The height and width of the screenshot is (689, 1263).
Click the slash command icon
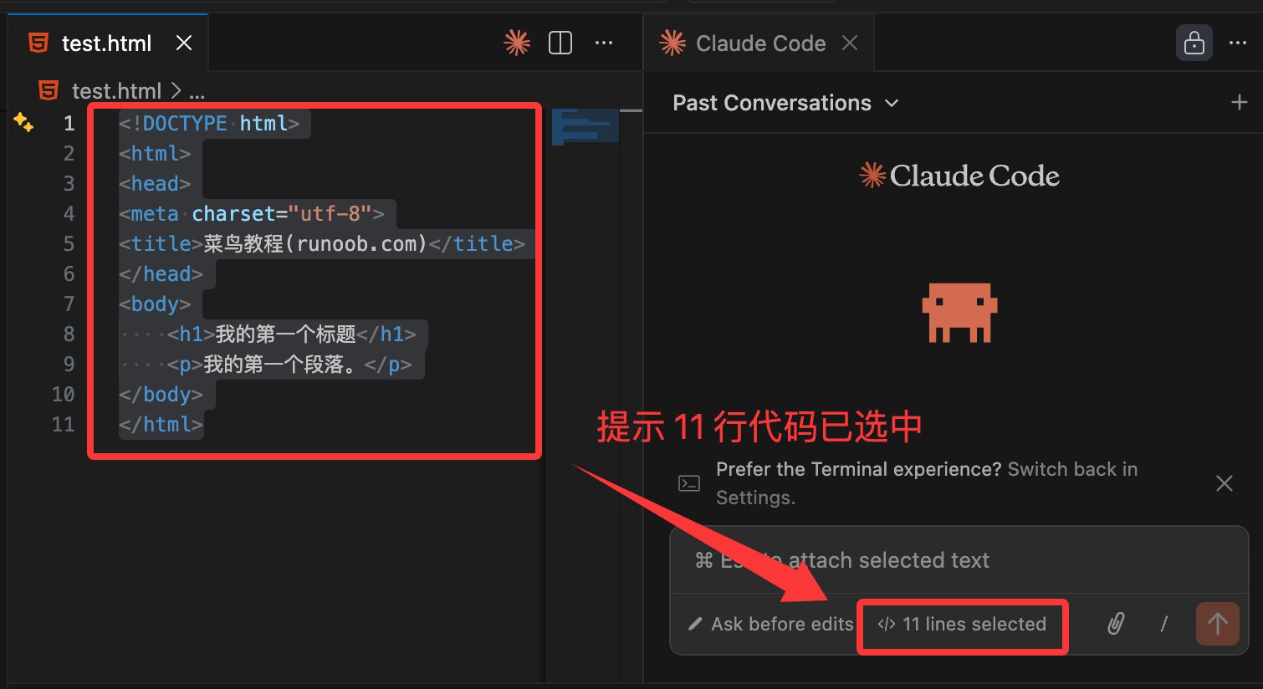click(1163, 624)
